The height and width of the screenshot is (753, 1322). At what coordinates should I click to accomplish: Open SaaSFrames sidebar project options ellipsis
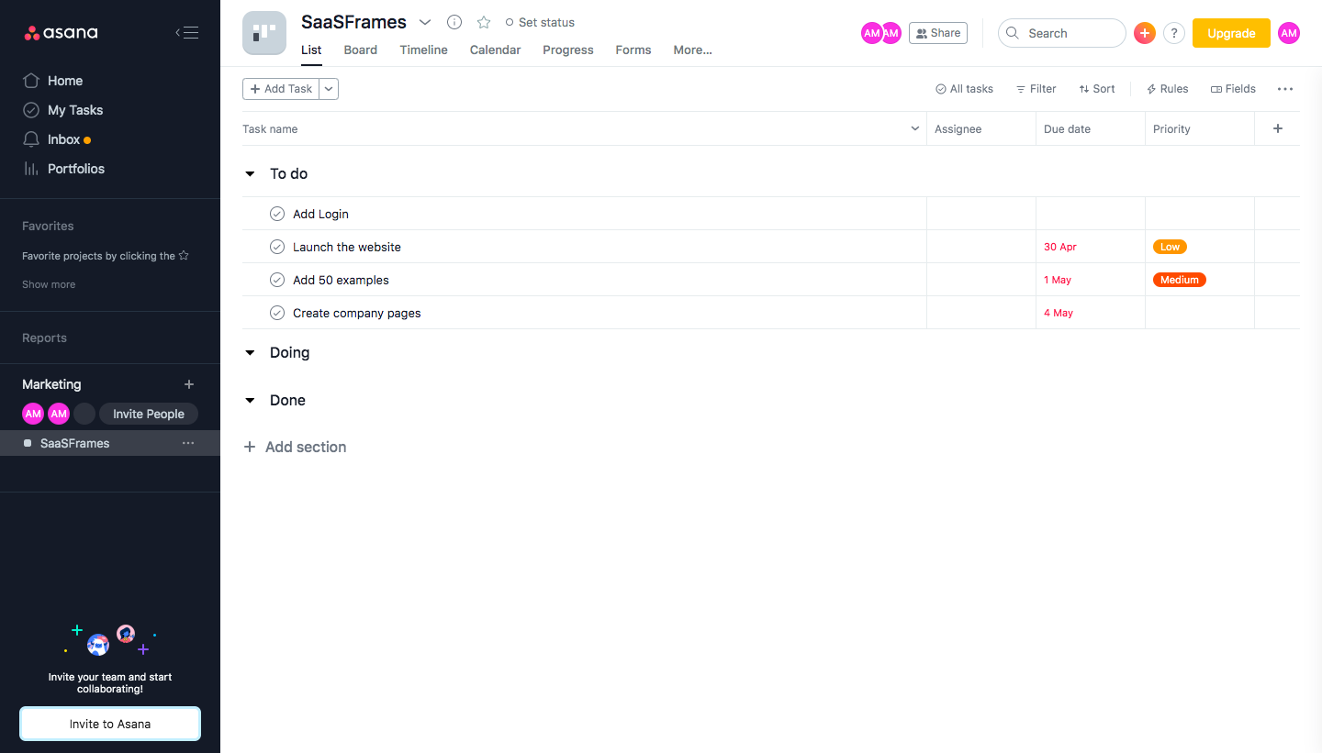point(188,443)
